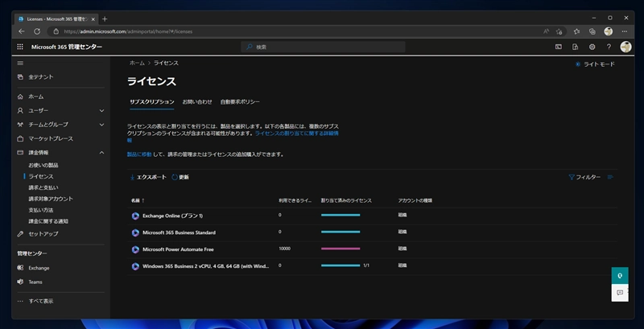The width and height of the screenshot is (644, 329).
Task: Open a new browser tab with plus
Action: click(105, 19)
